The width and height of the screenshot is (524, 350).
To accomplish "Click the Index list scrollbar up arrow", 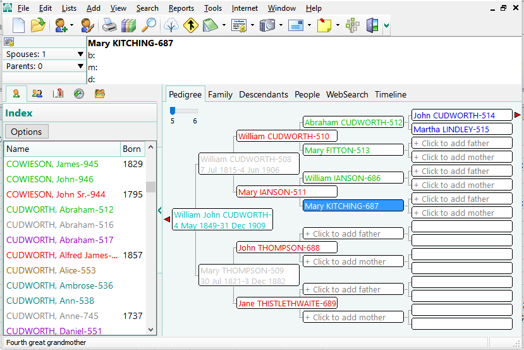I will point(150,147).
